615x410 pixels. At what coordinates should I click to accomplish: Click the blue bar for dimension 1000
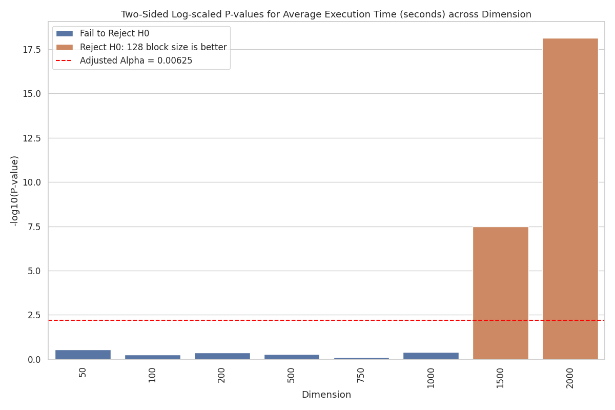coord(432,355)
